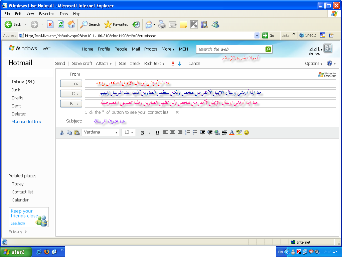This screenshot has width=342, height=257.
Task: Click the sign out link
Action: coord(314,54)
